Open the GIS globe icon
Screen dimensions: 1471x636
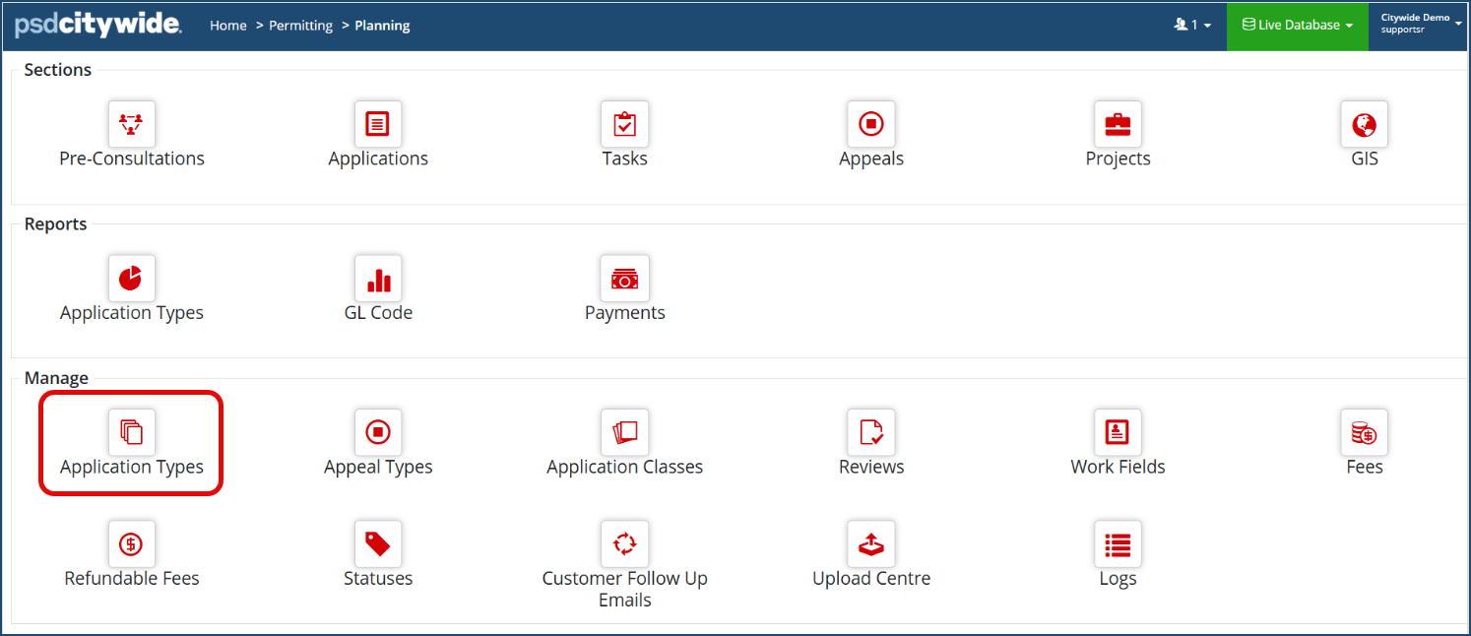click(x=1365, y=124)
